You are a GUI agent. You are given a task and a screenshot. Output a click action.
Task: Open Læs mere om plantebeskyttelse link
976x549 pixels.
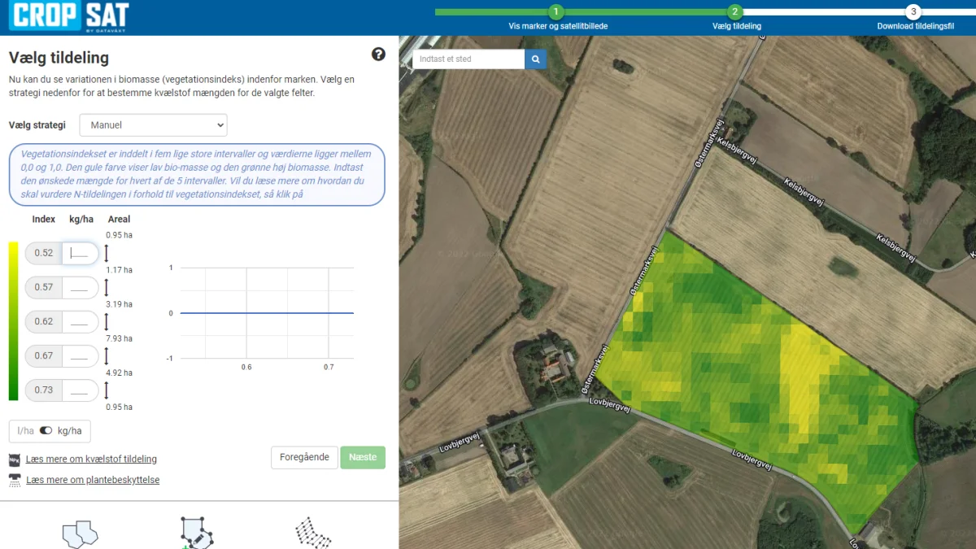click(93, 481)
